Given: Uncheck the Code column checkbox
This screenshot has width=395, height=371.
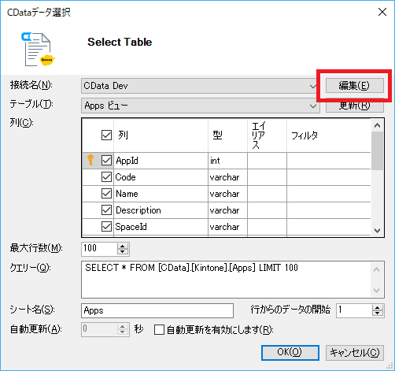Looking at the screenshot, I should pyautogui.click(x=106, y=177).
